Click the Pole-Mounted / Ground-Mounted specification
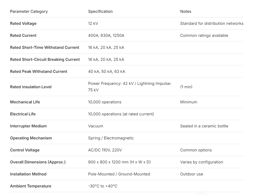255x195 pixels. coord(119,174)
